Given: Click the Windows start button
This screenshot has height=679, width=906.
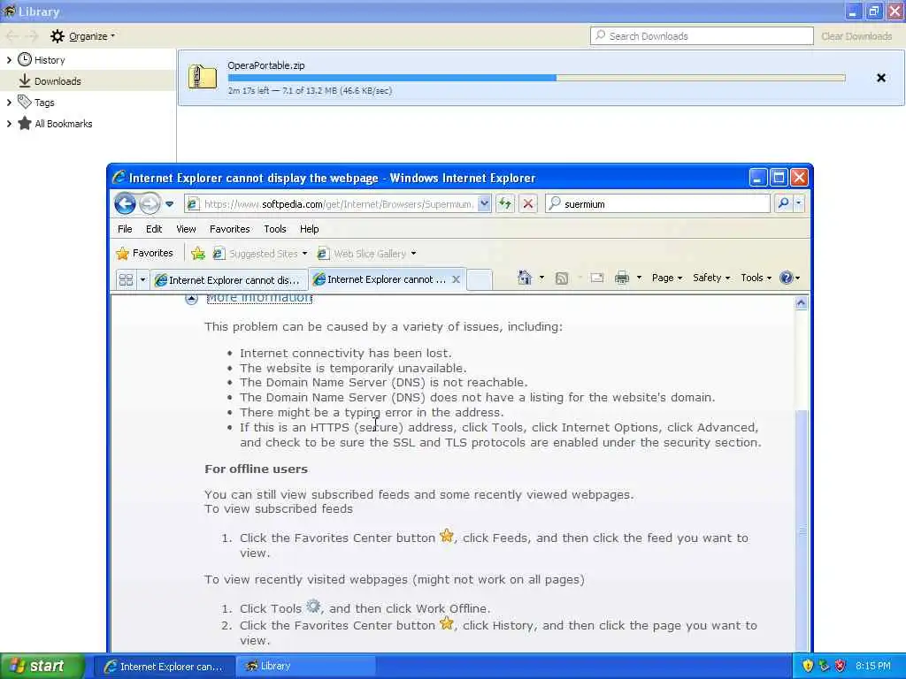Looking at the screenshot, I should click(x=42, y=667).
